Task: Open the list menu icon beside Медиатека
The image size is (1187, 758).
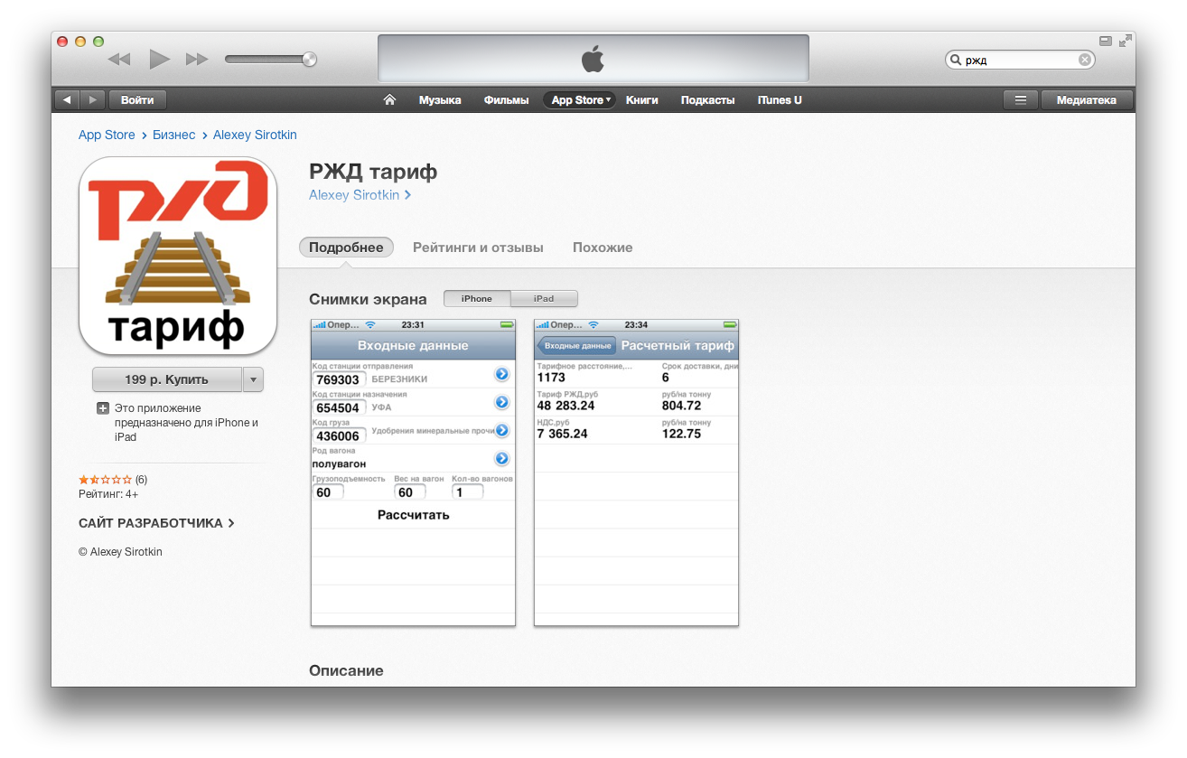Action: point(1021,100)
